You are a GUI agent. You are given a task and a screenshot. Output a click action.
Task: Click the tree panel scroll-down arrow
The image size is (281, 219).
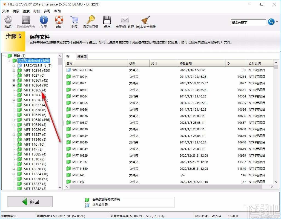60,188
